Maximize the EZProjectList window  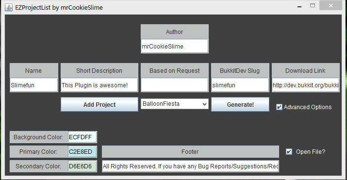click(x=313, y=6)
